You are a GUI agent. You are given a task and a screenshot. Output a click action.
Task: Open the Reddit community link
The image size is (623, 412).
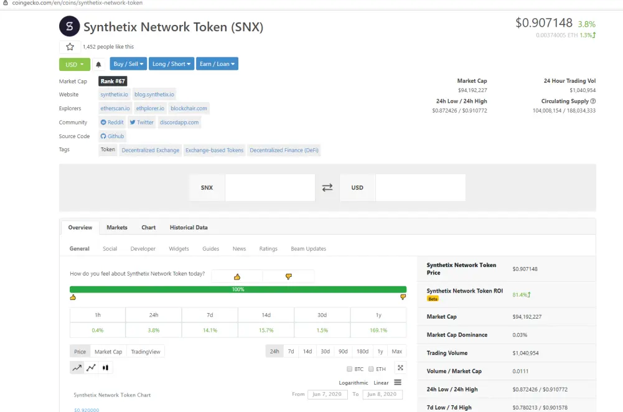(x=112, y=123)
